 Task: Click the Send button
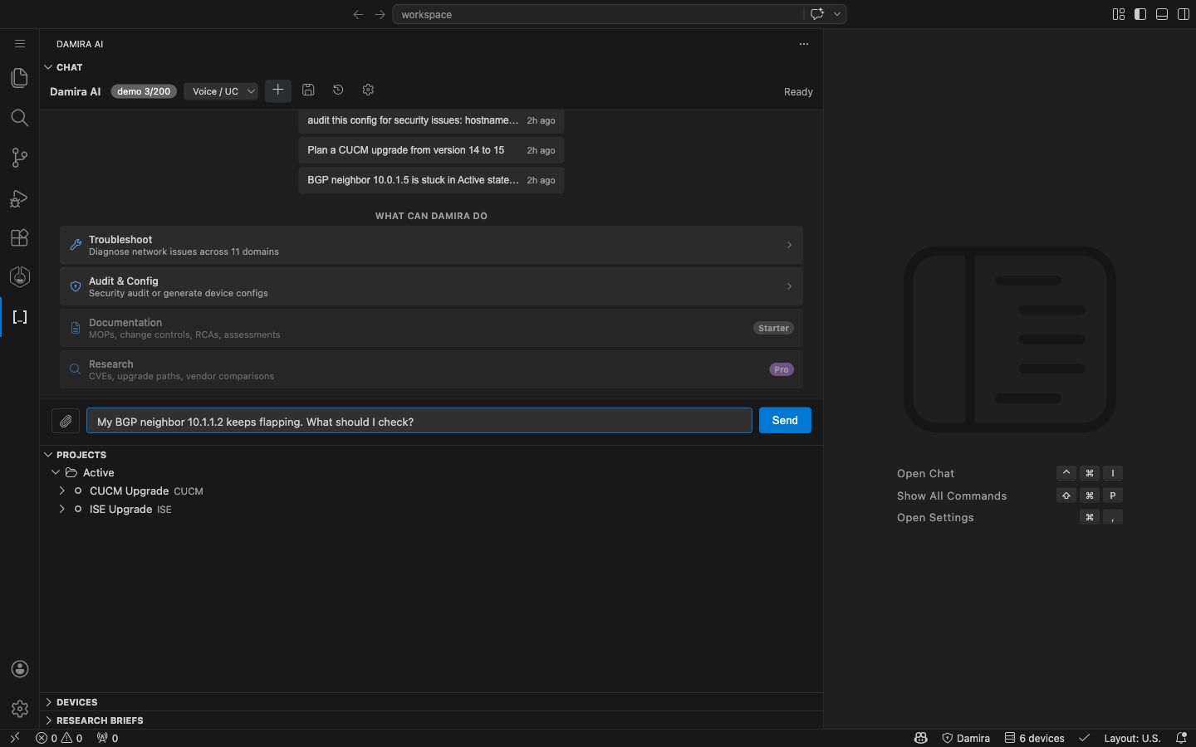[x=785, y=421]
